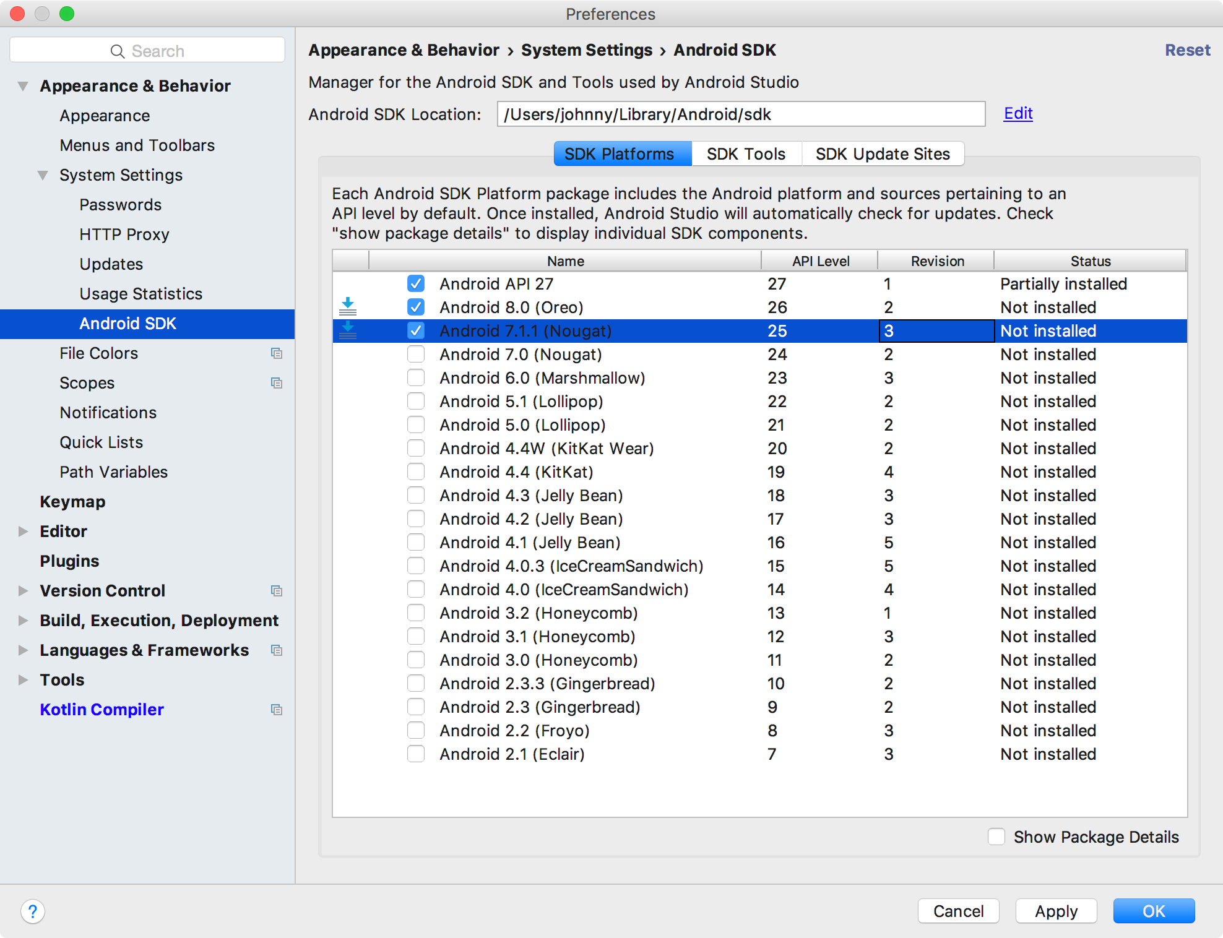Check the Android 4.3 (Jelly Bean) checkbox
Image resolution: width=1223 pixels, height=938 pixels.
click(x=416, y=495)
